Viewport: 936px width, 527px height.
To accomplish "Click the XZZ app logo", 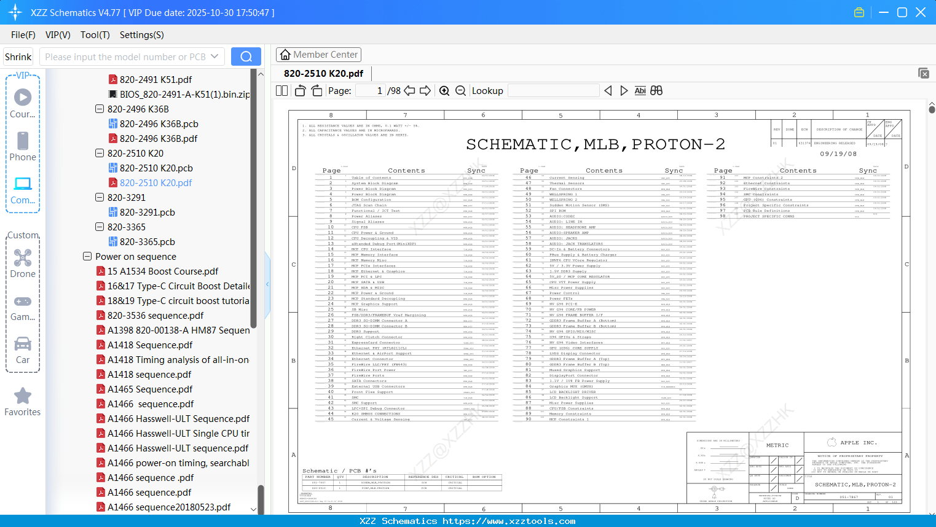I will pyautogui.click(x=15, y=12).
